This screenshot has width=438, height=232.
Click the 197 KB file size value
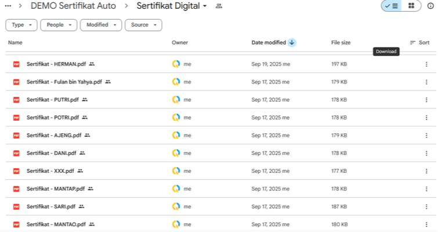339,64
